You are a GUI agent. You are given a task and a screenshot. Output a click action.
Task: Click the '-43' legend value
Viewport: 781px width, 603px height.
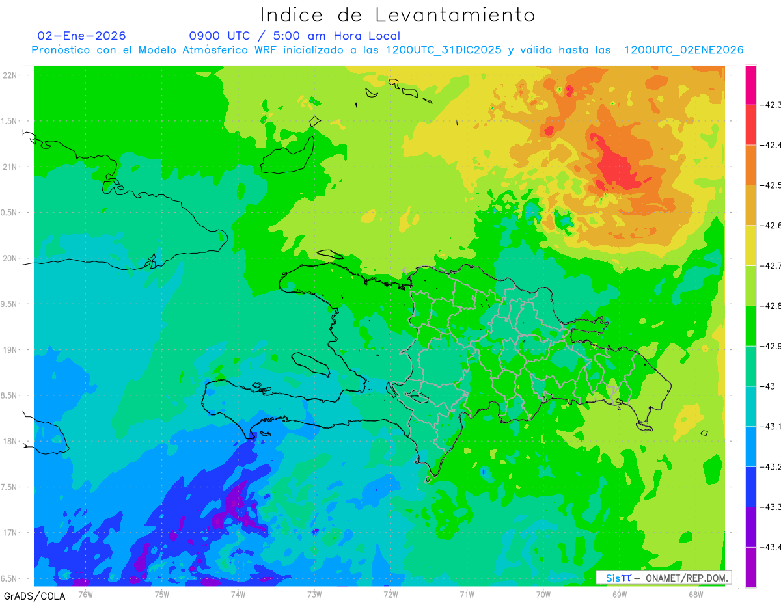(x=769, y=386)
